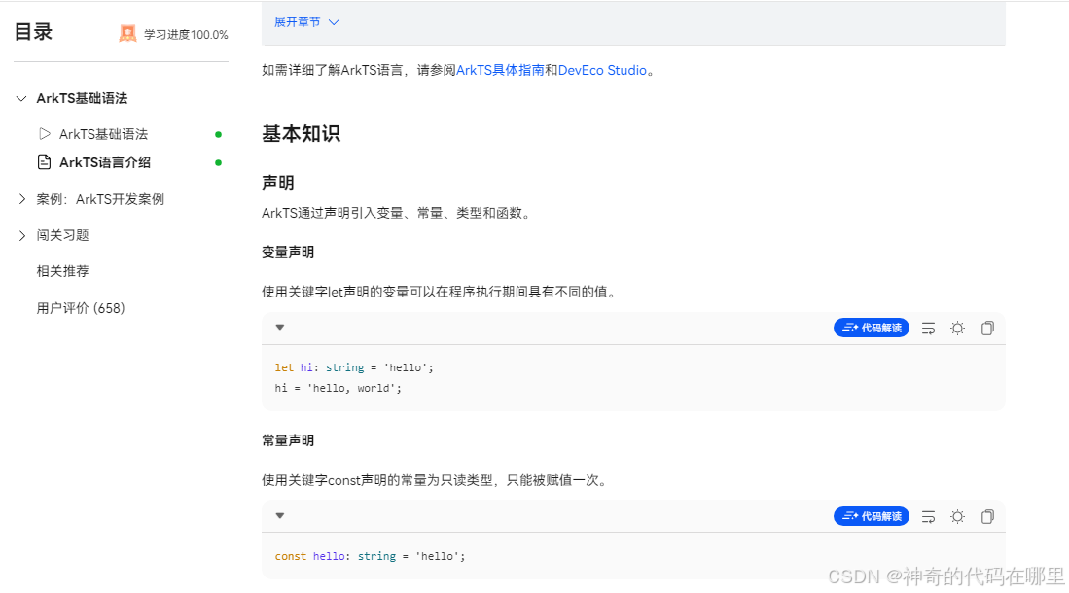Copy the const declaration code snippet

(987, 516)
